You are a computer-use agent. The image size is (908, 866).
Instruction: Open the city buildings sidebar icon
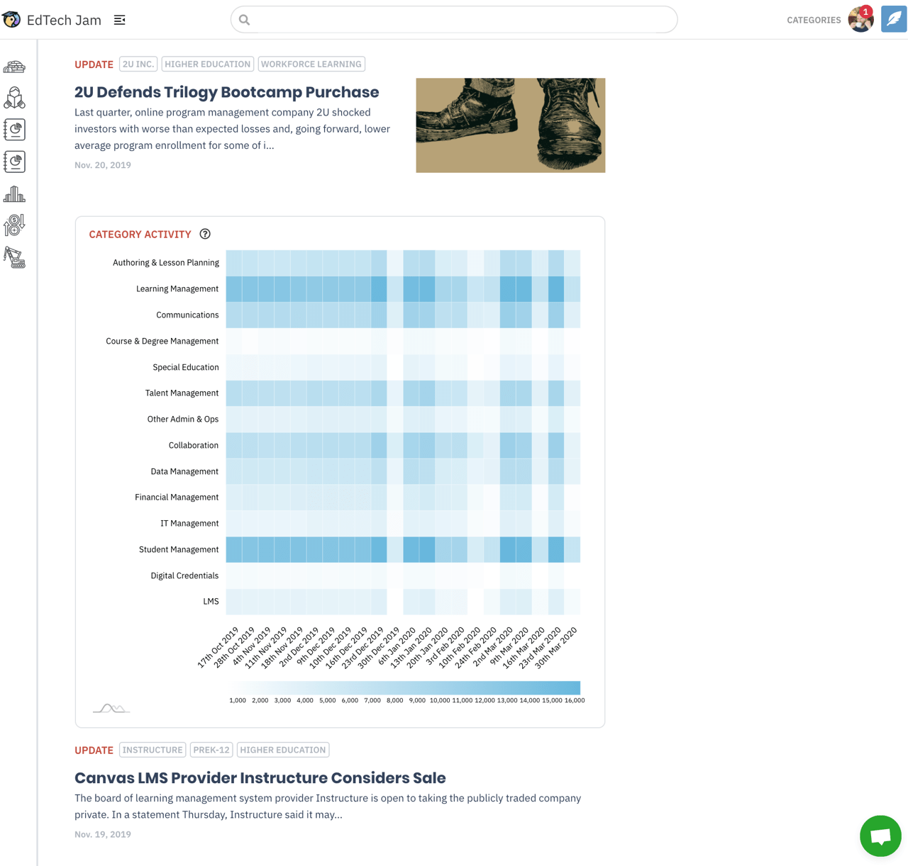click(x=14, y=193)
